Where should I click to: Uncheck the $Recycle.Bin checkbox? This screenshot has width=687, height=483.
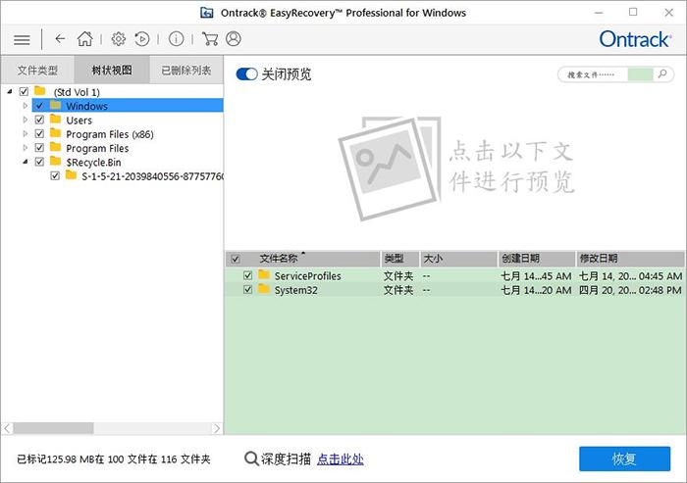(39, 162)
